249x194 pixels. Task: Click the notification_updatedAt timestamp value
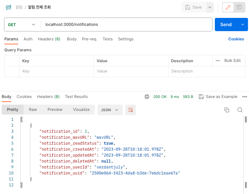[x=132, y=155]
